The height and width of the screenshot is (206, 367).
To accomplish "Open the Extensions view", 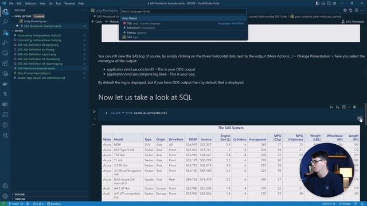I will [x=5, y=63].
